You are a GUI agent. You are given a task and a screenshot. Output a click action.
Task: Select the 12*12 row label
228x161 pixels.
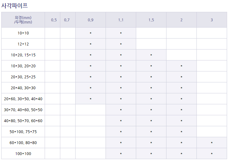(x=23, y=44)
